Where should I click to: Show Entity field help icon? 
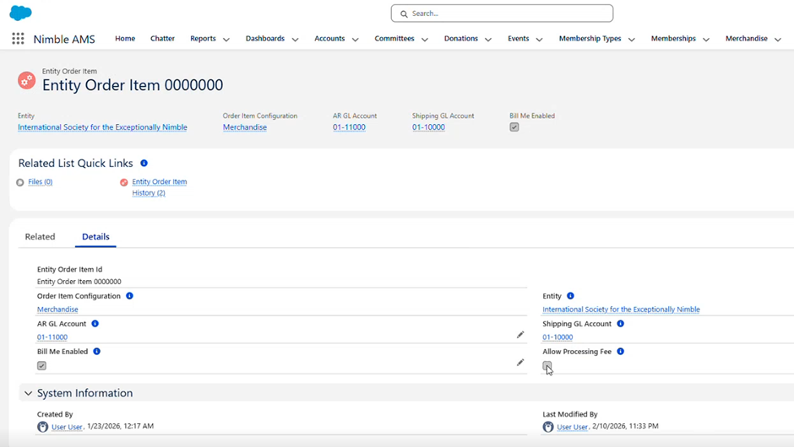tap(570, 296)
